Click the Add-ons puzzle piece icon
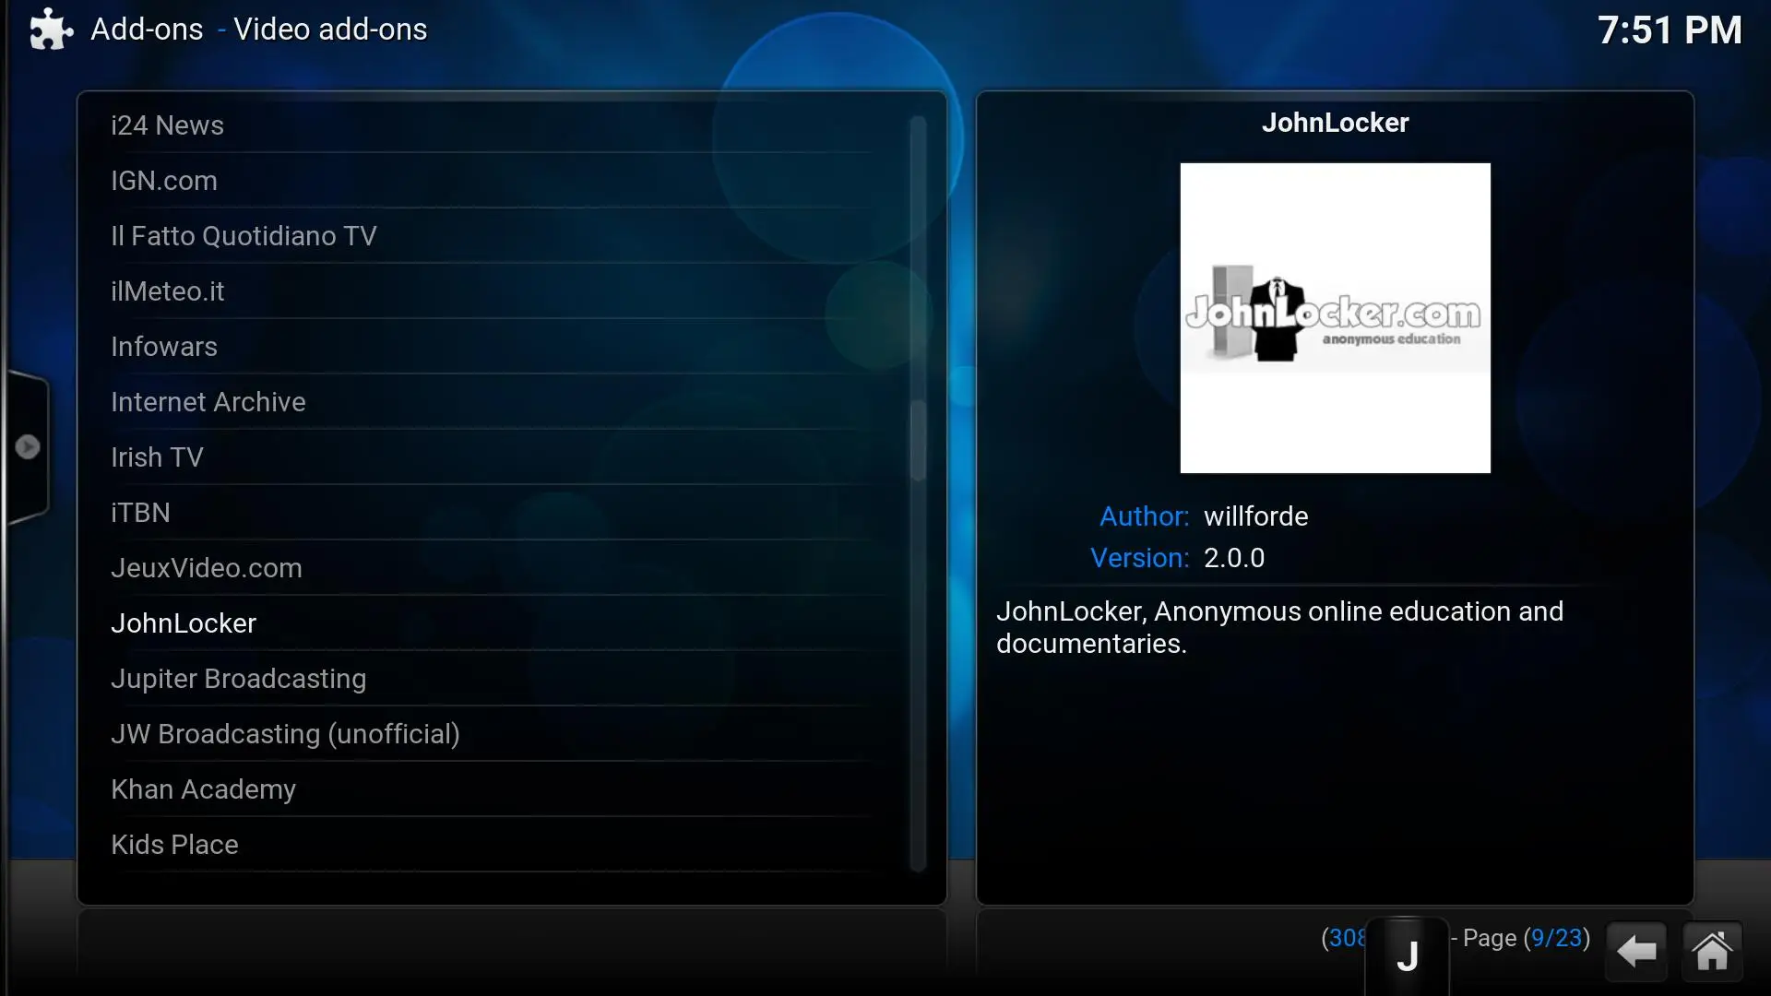The height and width of the screenshot is (996, 1771). point(51,30)
